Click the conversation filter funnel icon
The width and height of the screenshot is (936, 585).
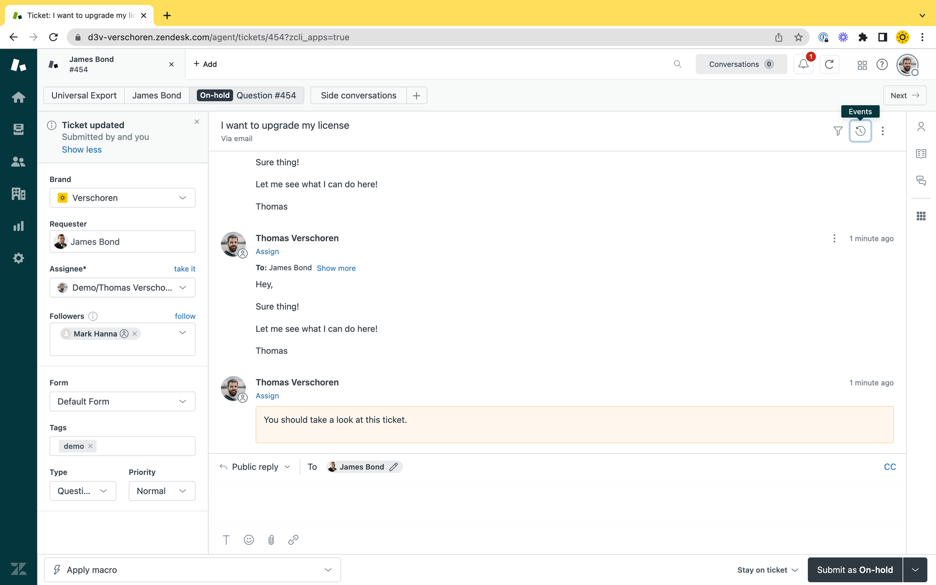click(838, 131)
